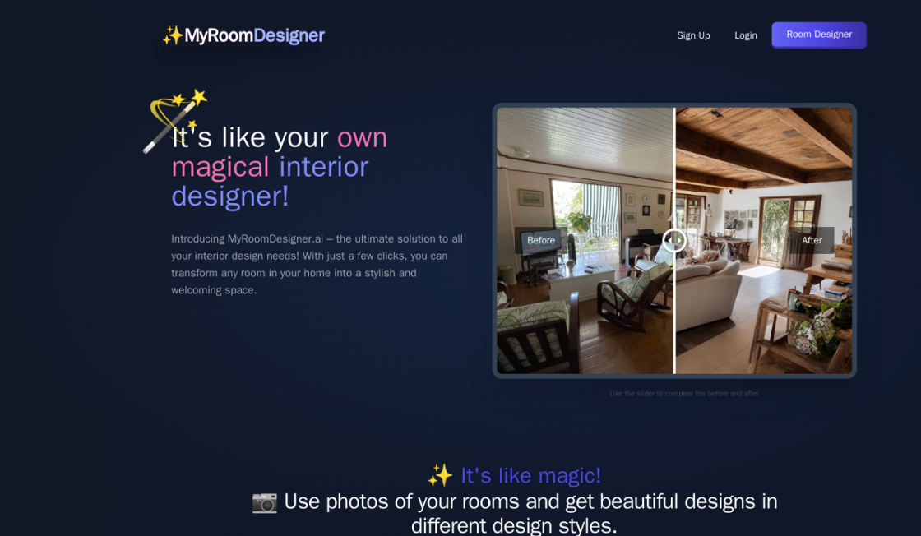Click the camera emoji icon

pos(264,501)
